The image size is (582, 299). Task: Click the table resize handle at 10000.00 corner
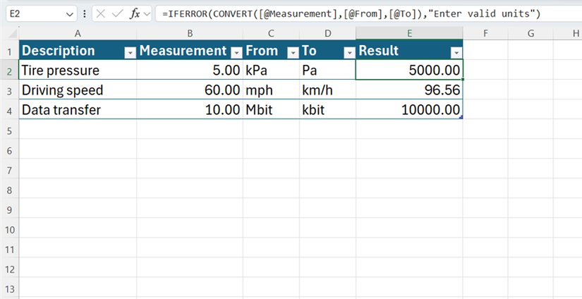click(461, 118)
